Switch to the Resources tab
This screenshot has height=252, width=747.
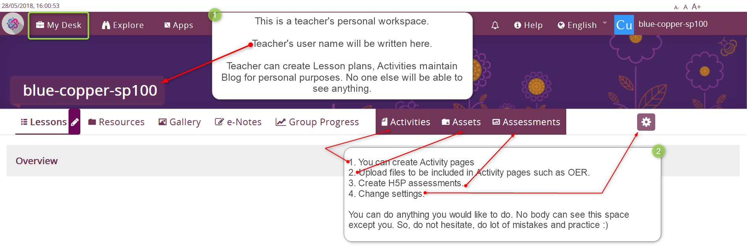coord(117,122)
